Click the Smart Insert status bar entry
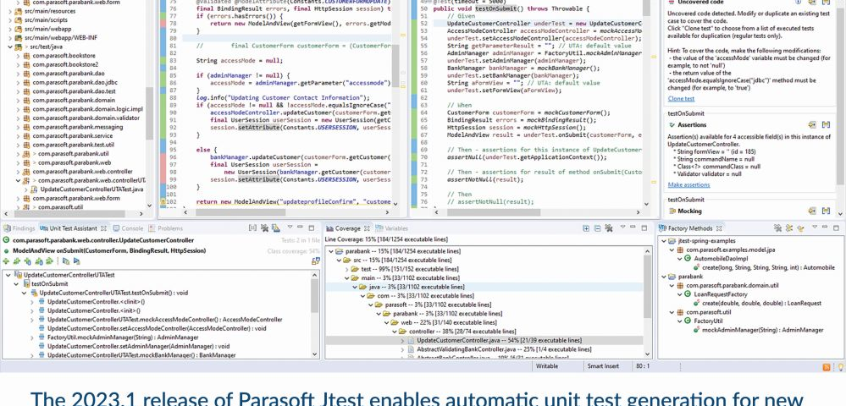 point(603,366)
